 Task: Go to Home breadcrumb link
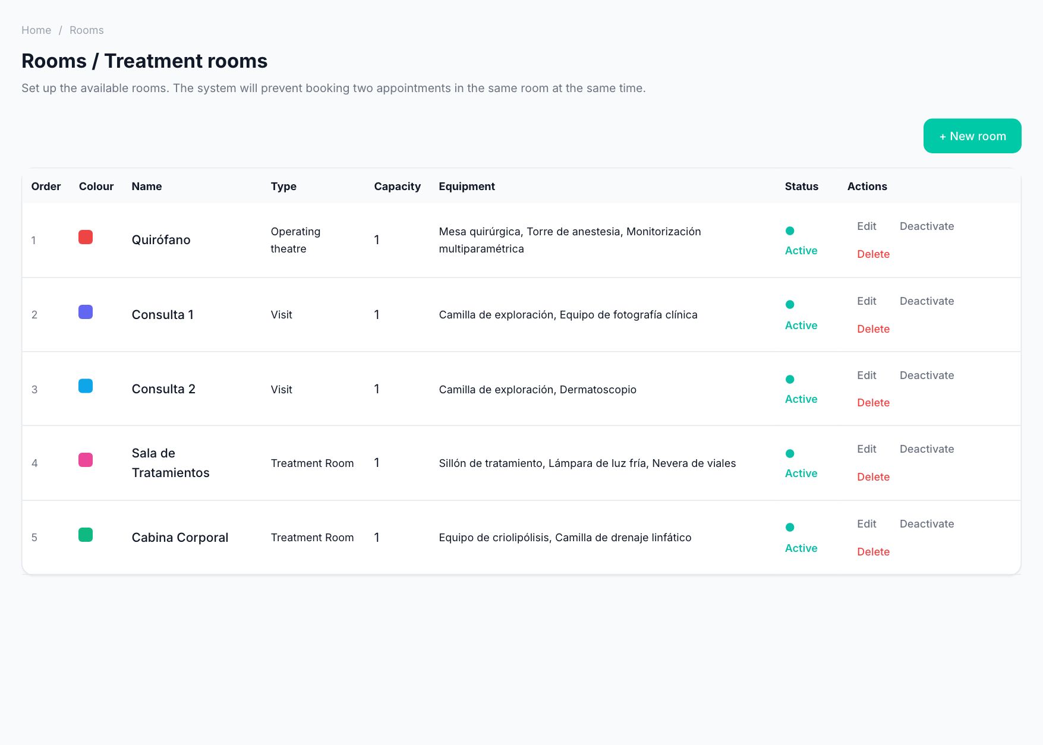(36, 30)
